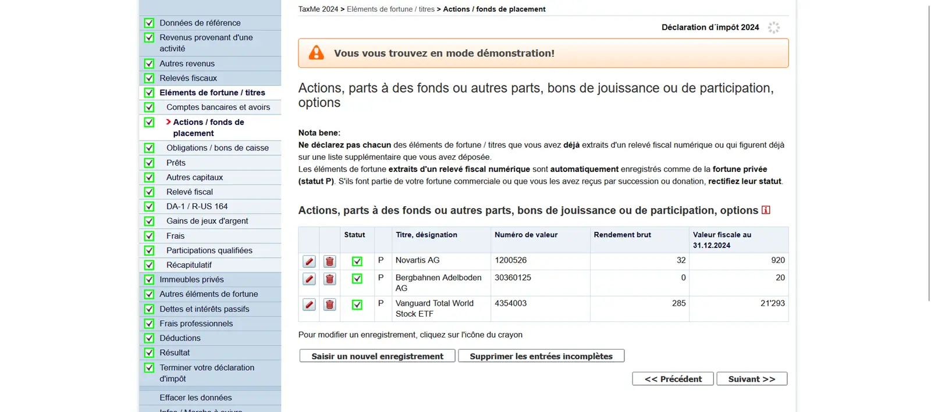Image resolution: width=931 pixels, height=412 pixels.
Task: Open Frais professionnels section
Action: click(x=196, y=324)
